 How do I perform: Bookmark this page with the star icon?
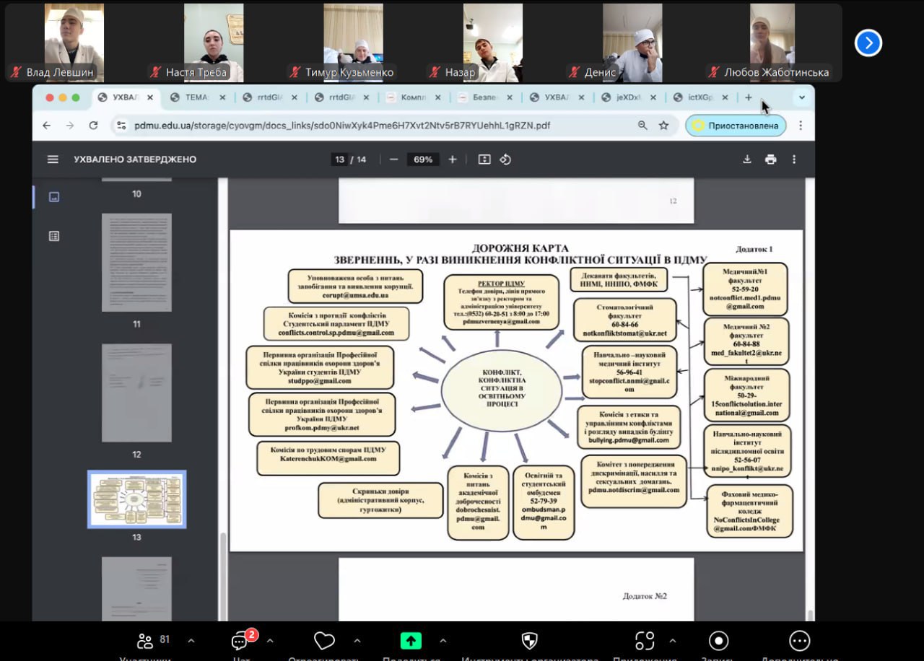point(663,126)
